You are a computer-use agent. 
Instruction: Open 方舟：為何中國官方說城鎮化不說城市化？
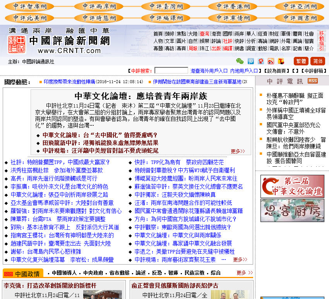(185, 219)
